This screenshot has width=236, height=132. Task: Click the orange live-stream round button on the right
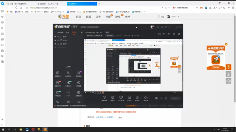(228, 67)
